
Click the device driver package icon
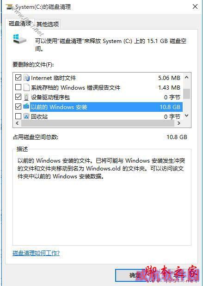click(x=26, y=97)
